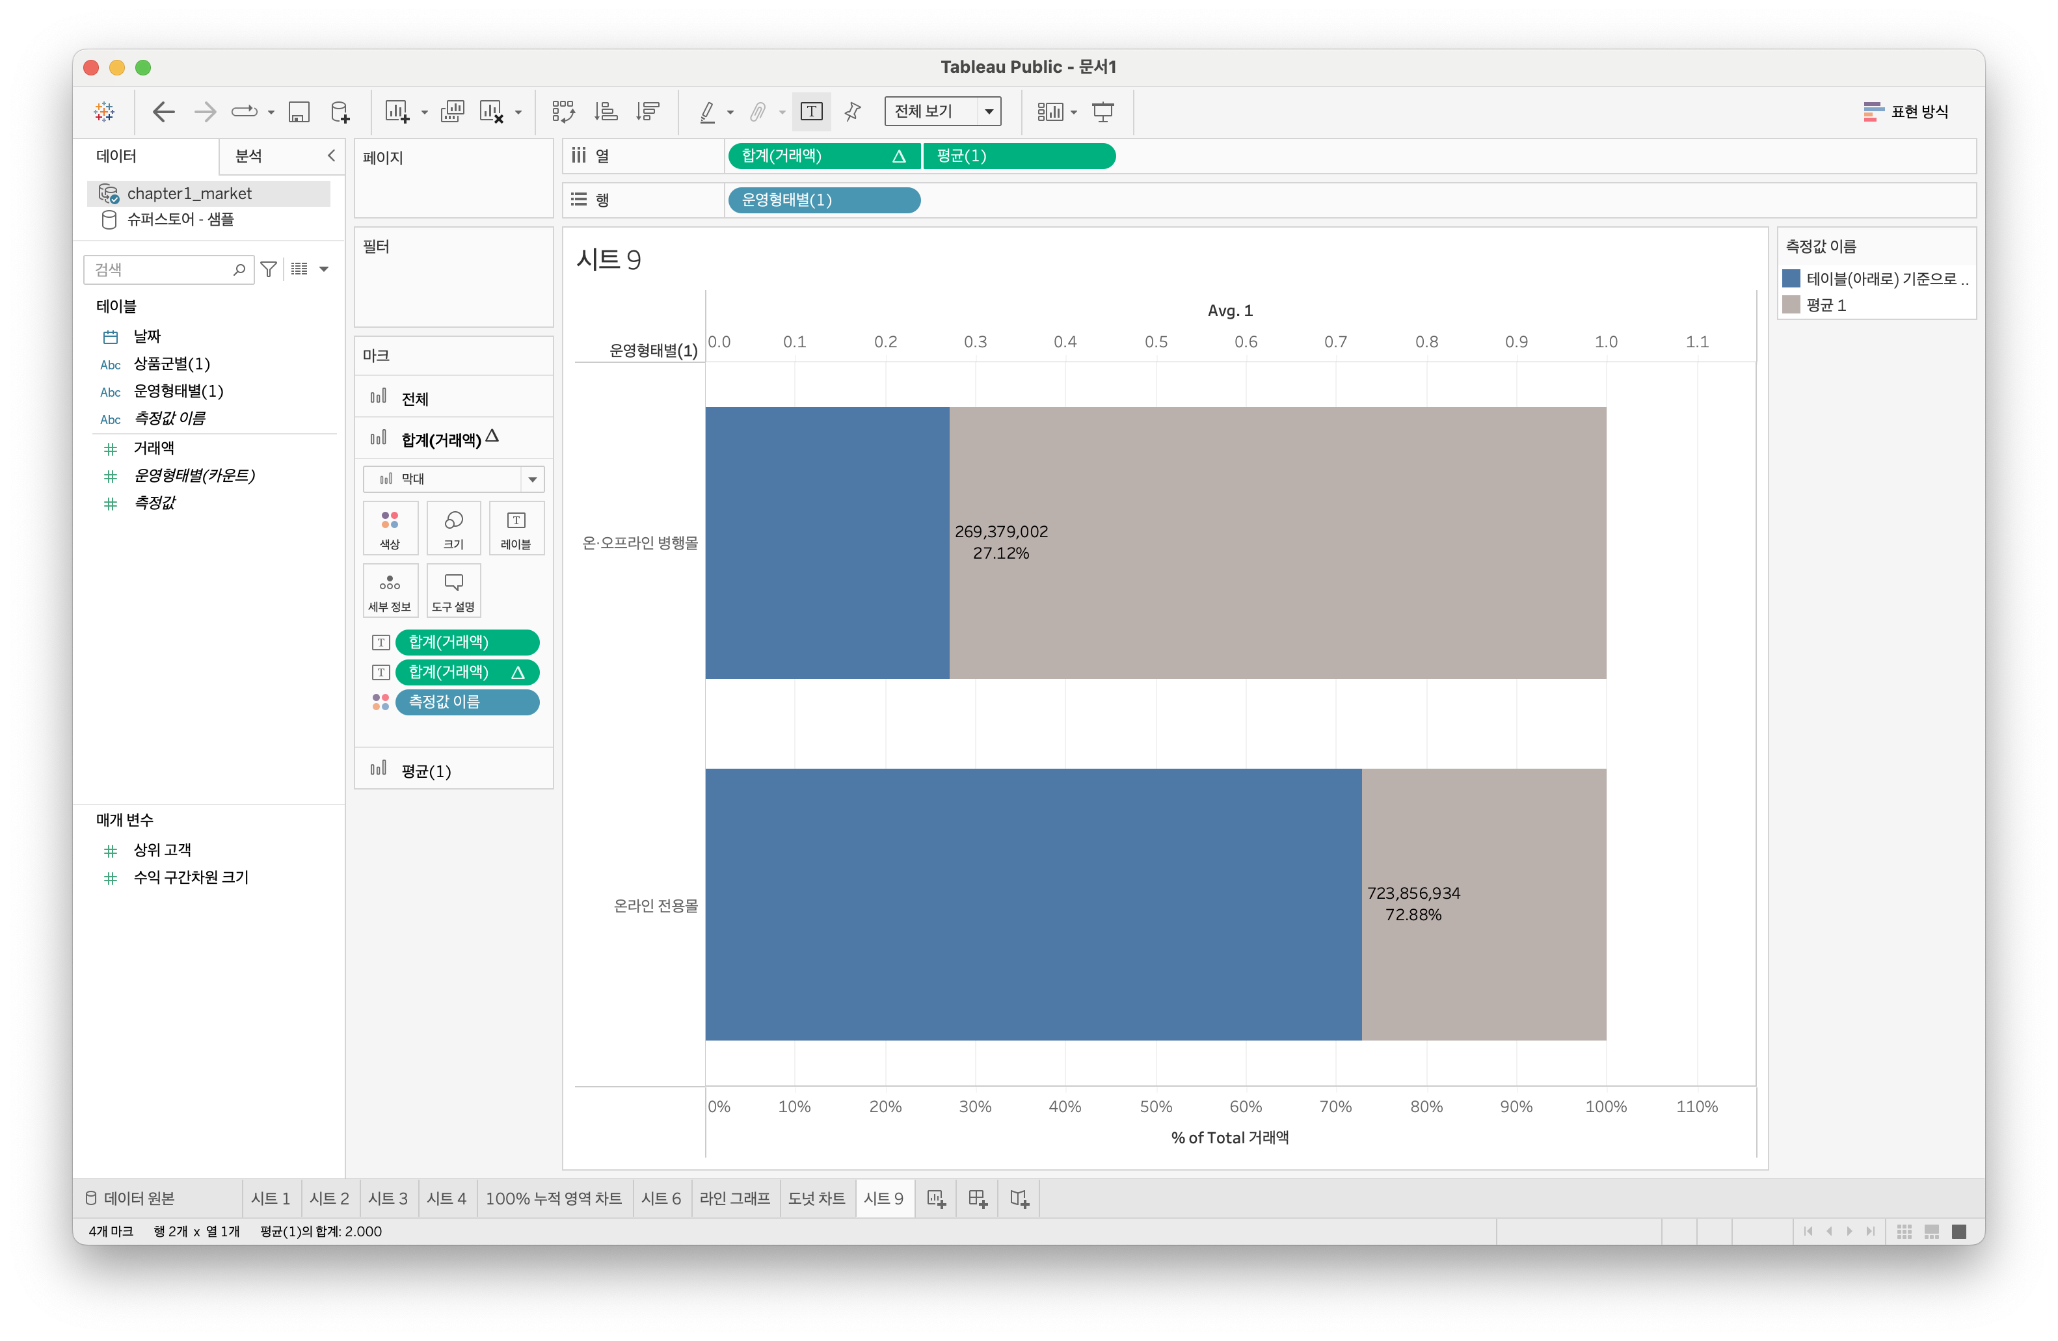Image resolution: width=2058 pixels, height=1341 pixels.
Task: Click the Tooltip mark button
Action: click(x=453, y=591)
